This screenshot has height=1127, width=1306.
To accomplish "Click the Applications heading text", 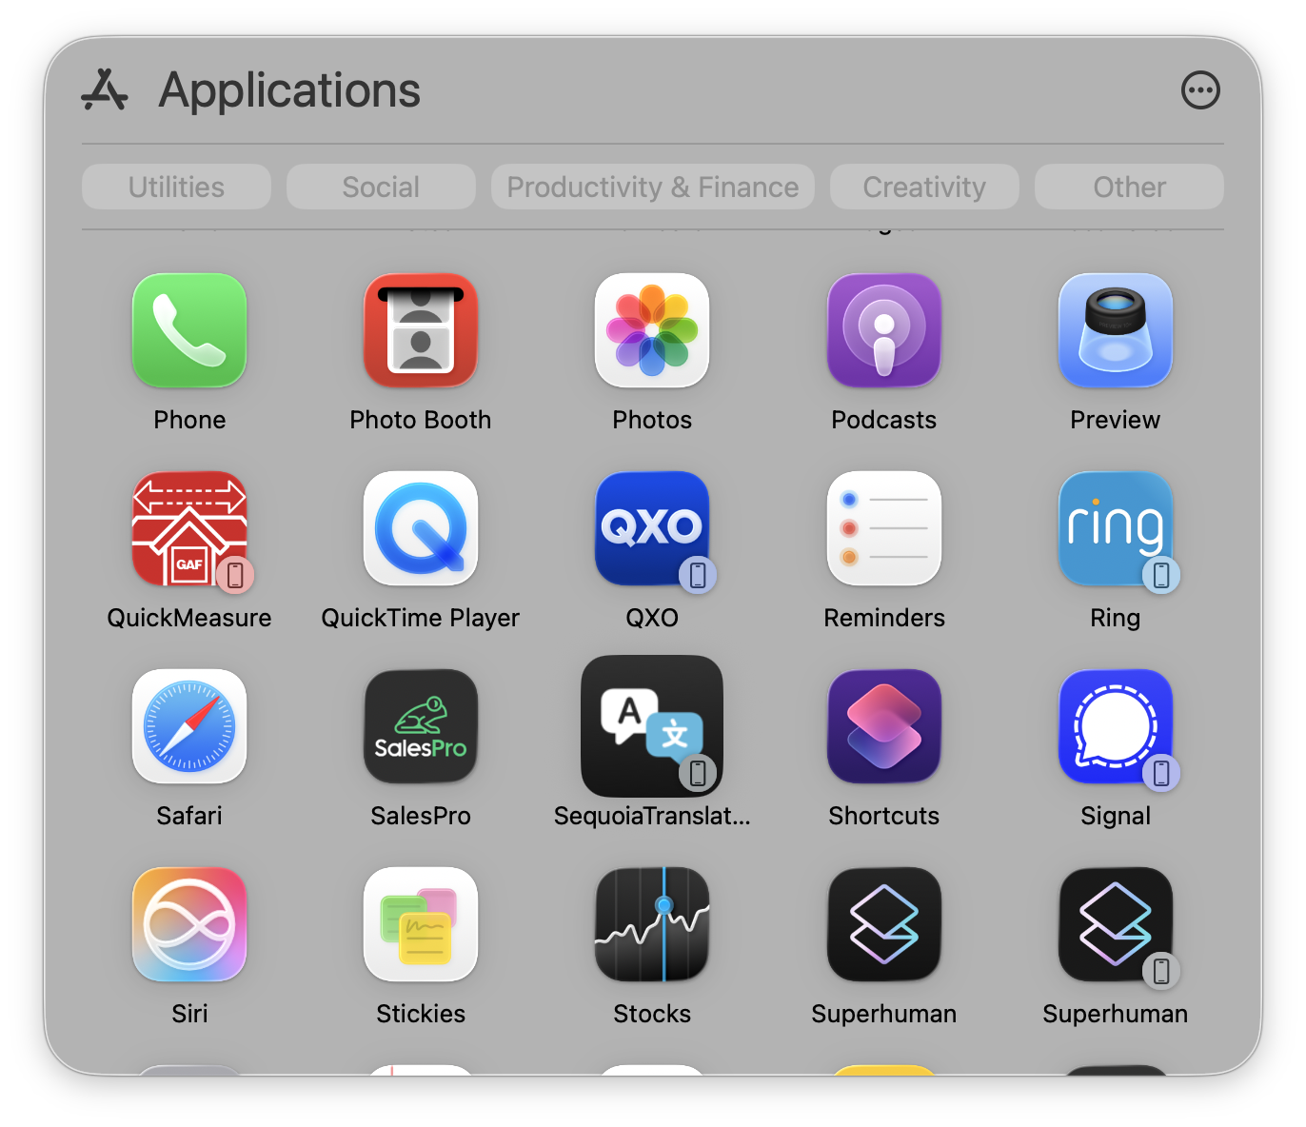I will pos(289,90).
